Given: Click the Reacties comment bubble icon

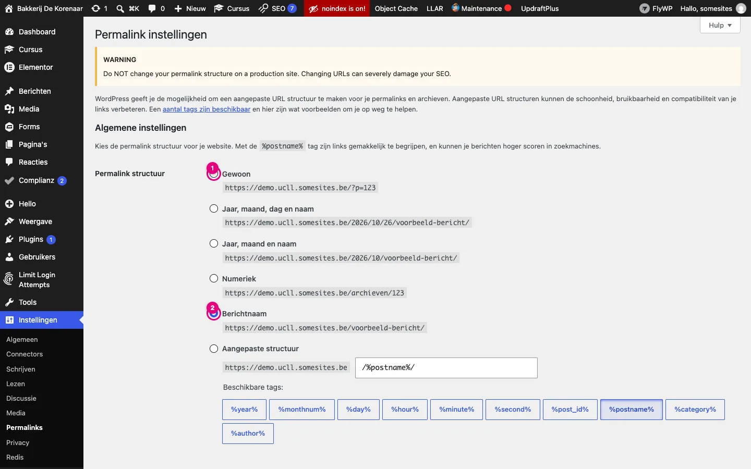Looking at the screenshot, I should click(9, 162).
